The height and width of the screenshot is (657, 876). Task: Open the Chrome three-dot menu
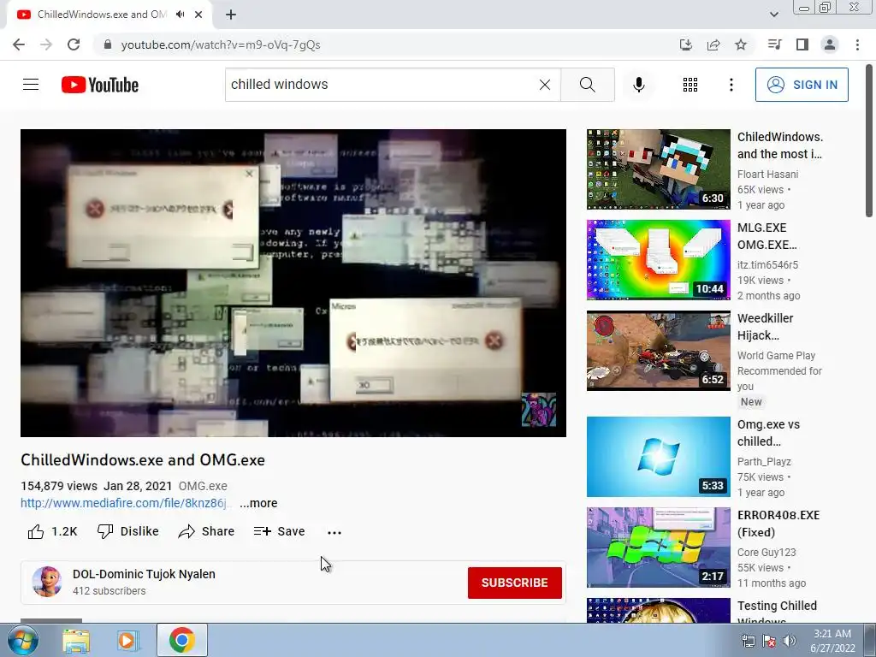(857, 44)
